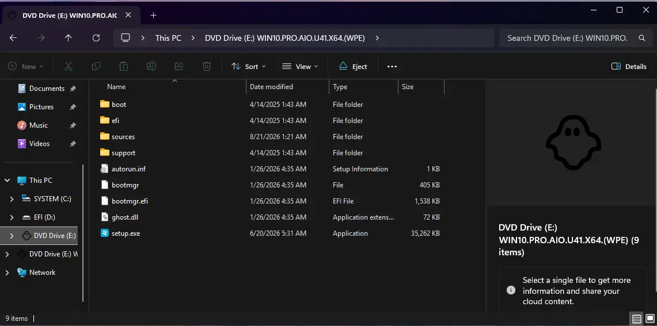Switch to details view icon in status bar
This screenshot has height=326, width=657.
pos(636,319)
